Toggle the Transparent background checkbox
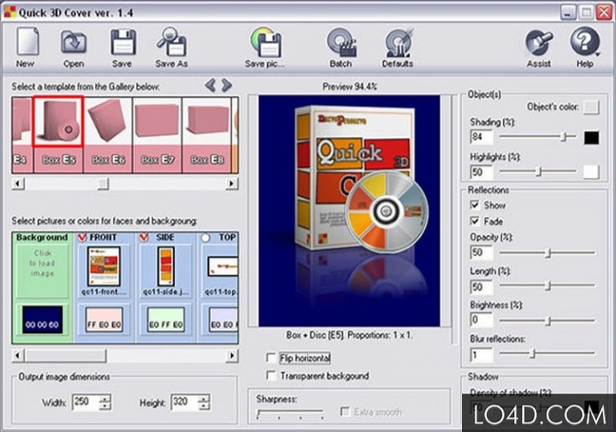The height and width of the screenshot is (432, 616). click(270, 376)
